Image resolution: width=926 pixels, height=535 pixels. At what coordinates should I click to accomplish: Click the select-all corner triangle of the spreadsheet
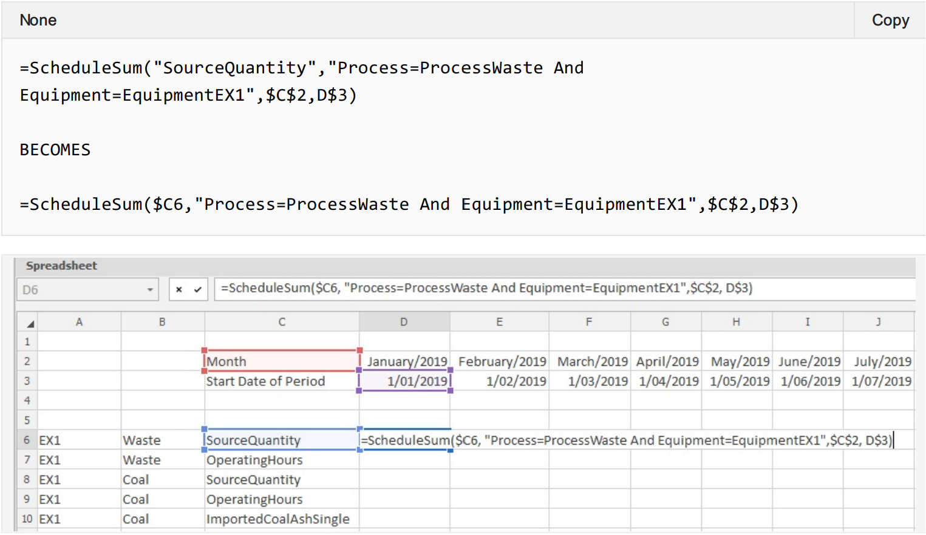[x=29, y=323]
